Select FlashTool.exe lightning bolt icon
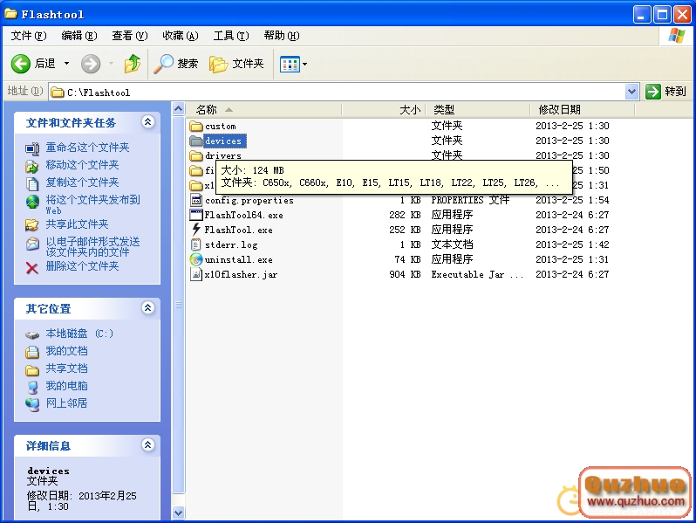Viewport: 696px width, 523px height. [x=195, y=230]
